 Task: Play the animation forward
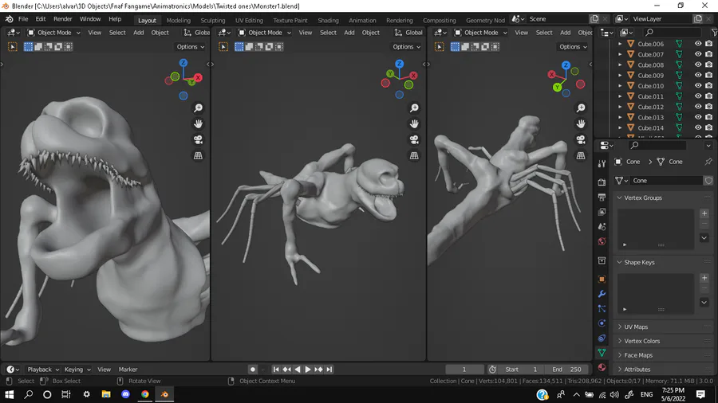point(308,370)
